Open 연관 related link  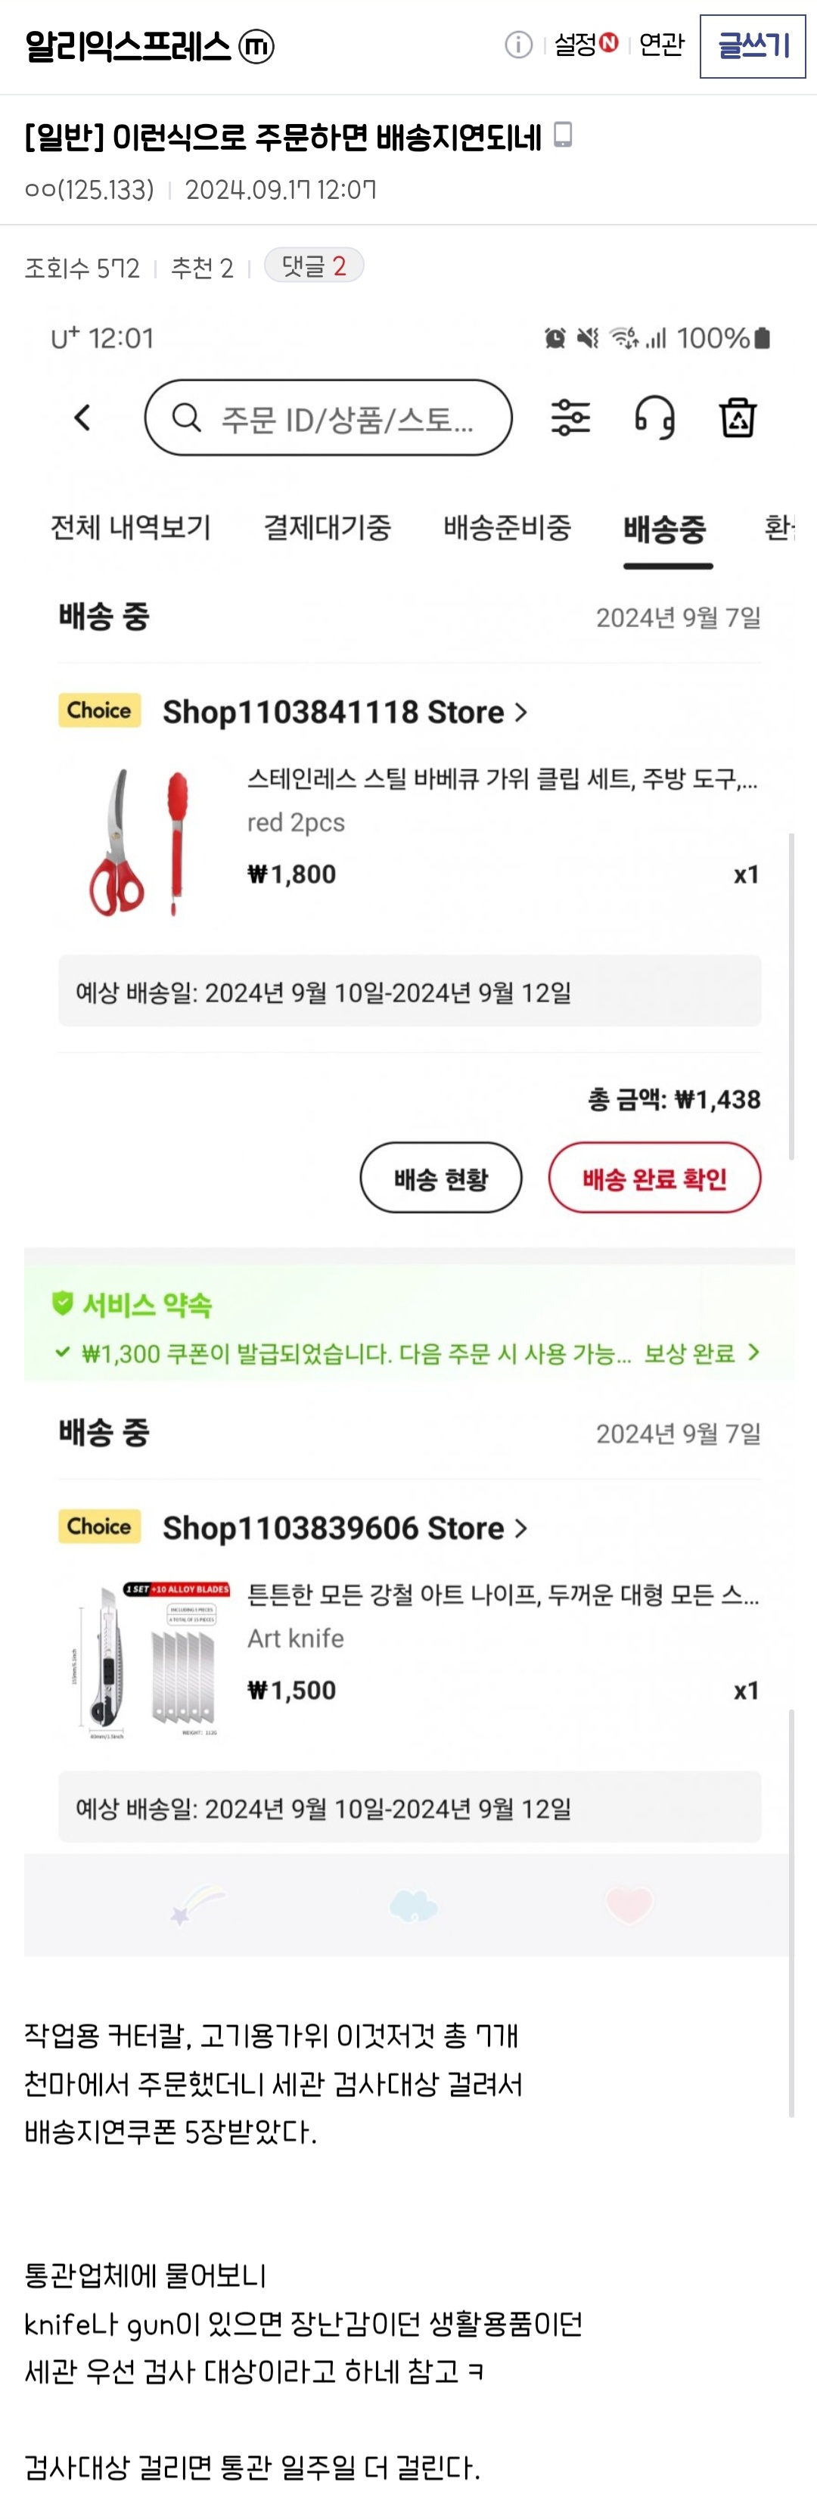pyautogui.click(x=661, y=45)
